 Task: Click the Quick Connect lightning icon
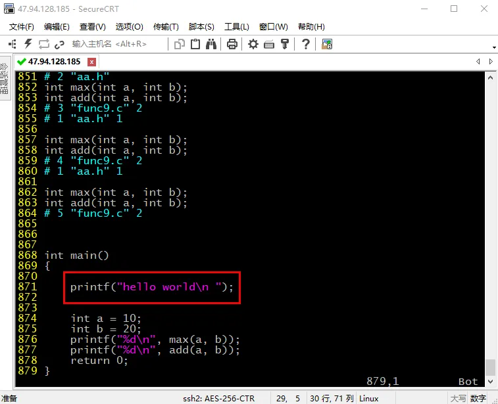tap(28, 44)
